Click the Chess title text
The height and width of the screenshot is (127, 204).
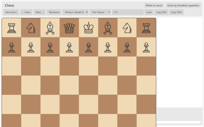pos(9,5)
